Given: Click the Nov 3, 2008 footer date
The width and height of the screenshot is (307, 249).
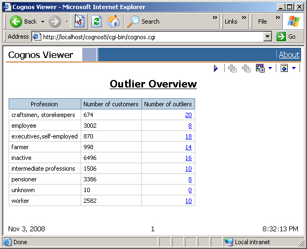Looking at the screenshot, I should click(26, 229).
